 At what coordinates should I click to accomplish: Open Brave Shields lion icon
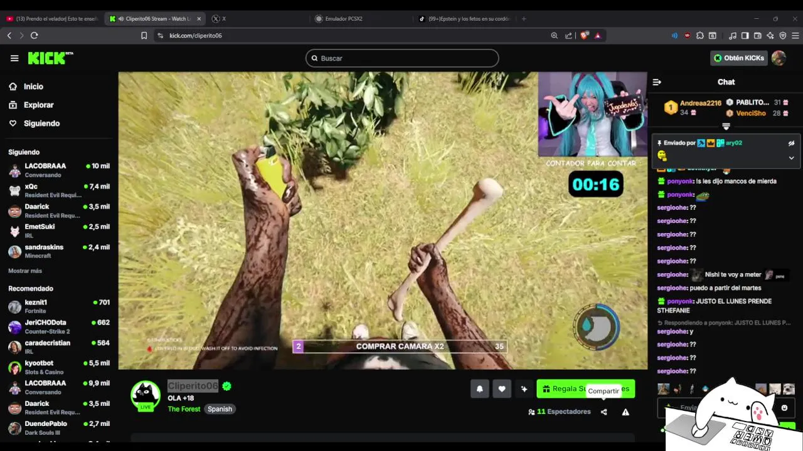[584, 36]
